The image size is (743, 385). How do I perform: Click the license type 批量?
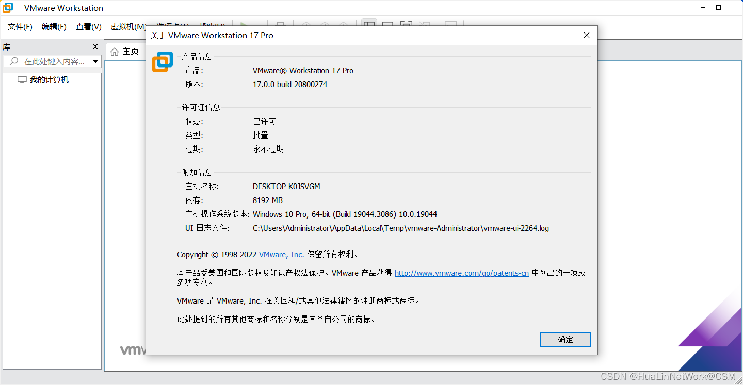coord(261,135)
